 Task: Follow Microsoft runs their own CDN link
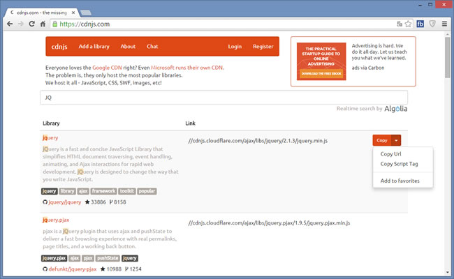click(x=187, y=68)
